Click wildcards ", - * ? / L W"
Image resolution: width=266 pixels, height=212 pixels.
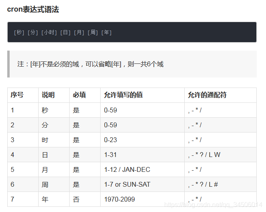coord(204,155)
